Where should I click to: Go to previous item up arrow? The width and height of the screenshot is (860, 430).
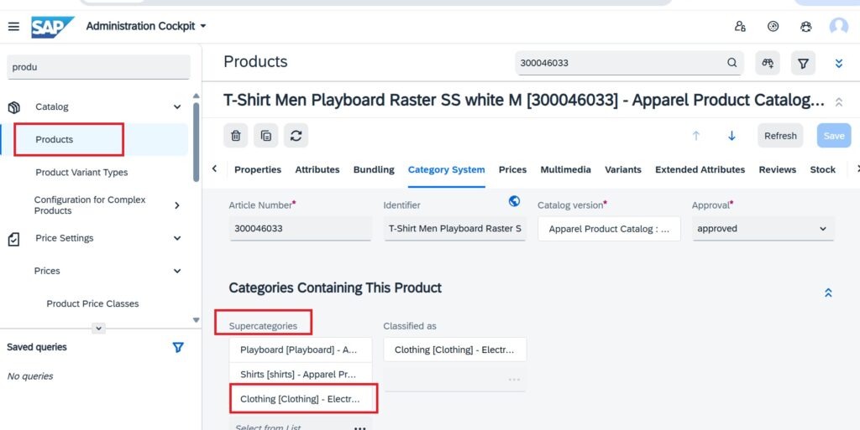point(696,136)
